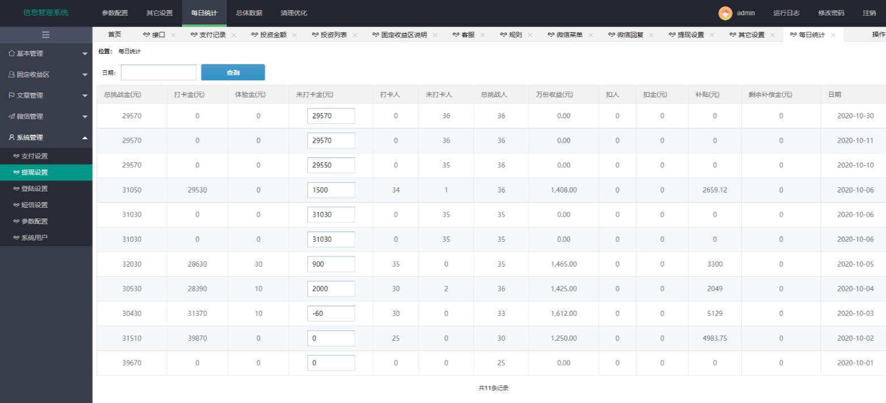Select 清理优化 in the top navigation
This screenshot has width=886, height=403.
(294, 13)
